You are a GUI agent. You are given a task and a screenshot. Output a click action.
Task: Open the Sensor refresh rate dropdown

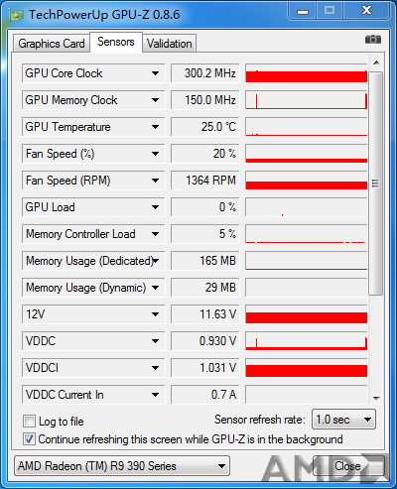pos(343,420)
